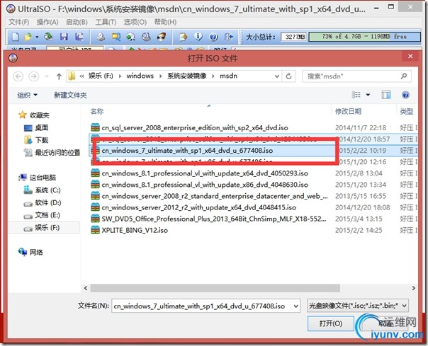The width and height of the screenshot is (428, 346).
Task: Select cn_sql_server_2008_enterprise_edition_with_sp2_x64_dvd.iso file
Action: [195, 127]
